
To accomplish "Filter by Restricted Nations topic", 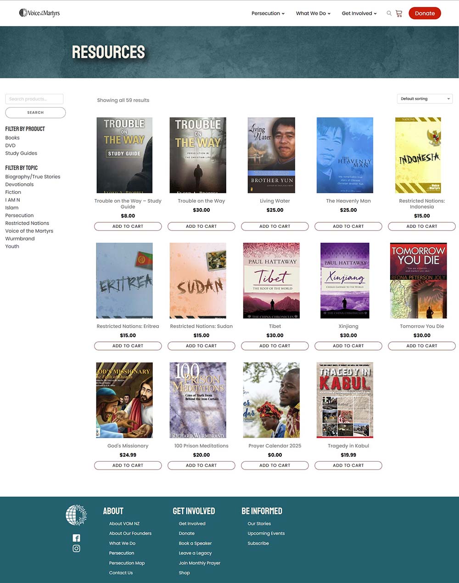I will [27, 223].
